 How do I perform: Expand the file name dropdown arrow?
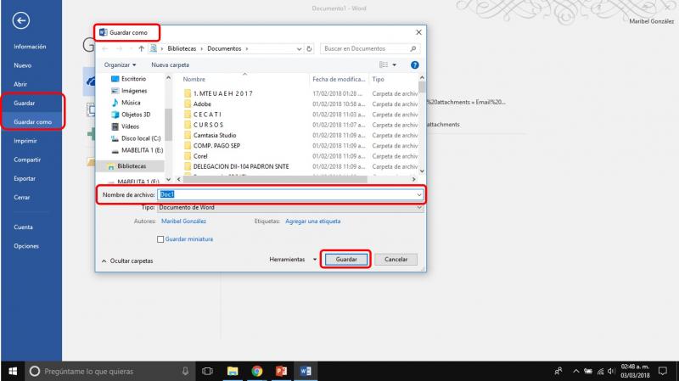click(419, 195)
